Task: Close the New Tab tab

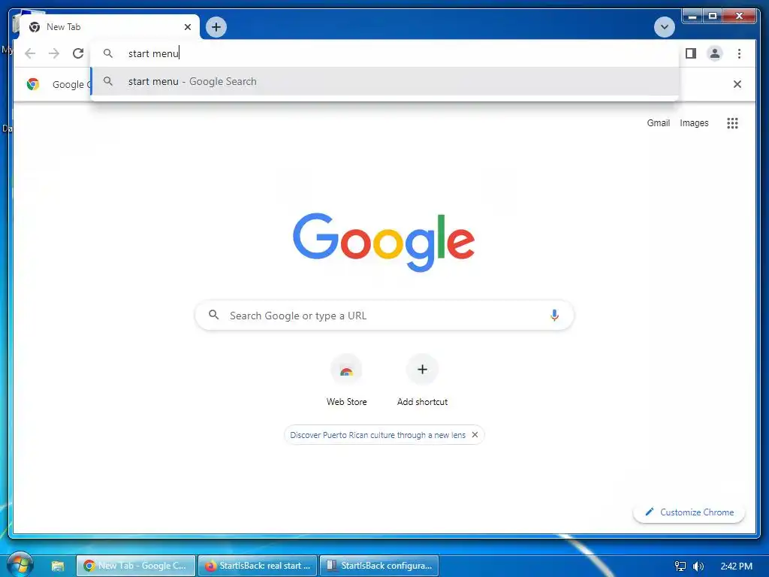Action: (x=187, y=27)
